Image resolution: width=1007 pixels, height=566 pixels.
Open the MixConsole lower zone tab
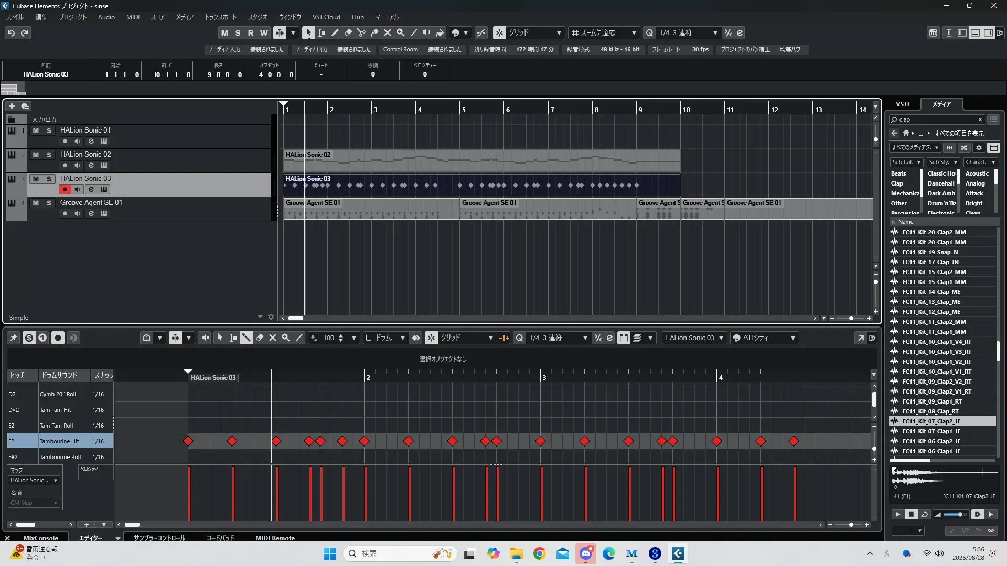(40, 538)
